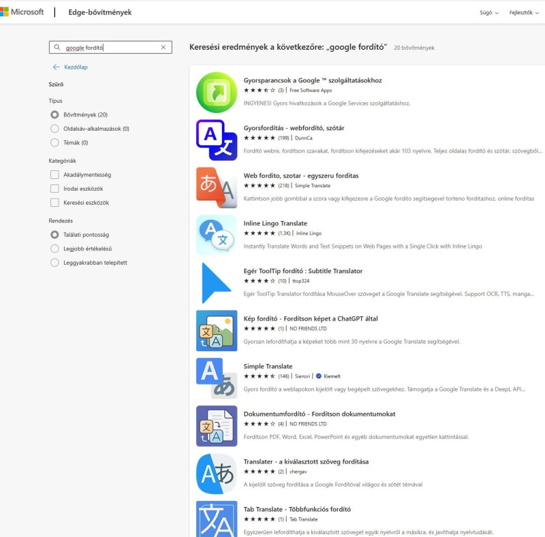Open Kép fordító ChatGPT extension title
545x537 pixels.
(x=311, y=319)
